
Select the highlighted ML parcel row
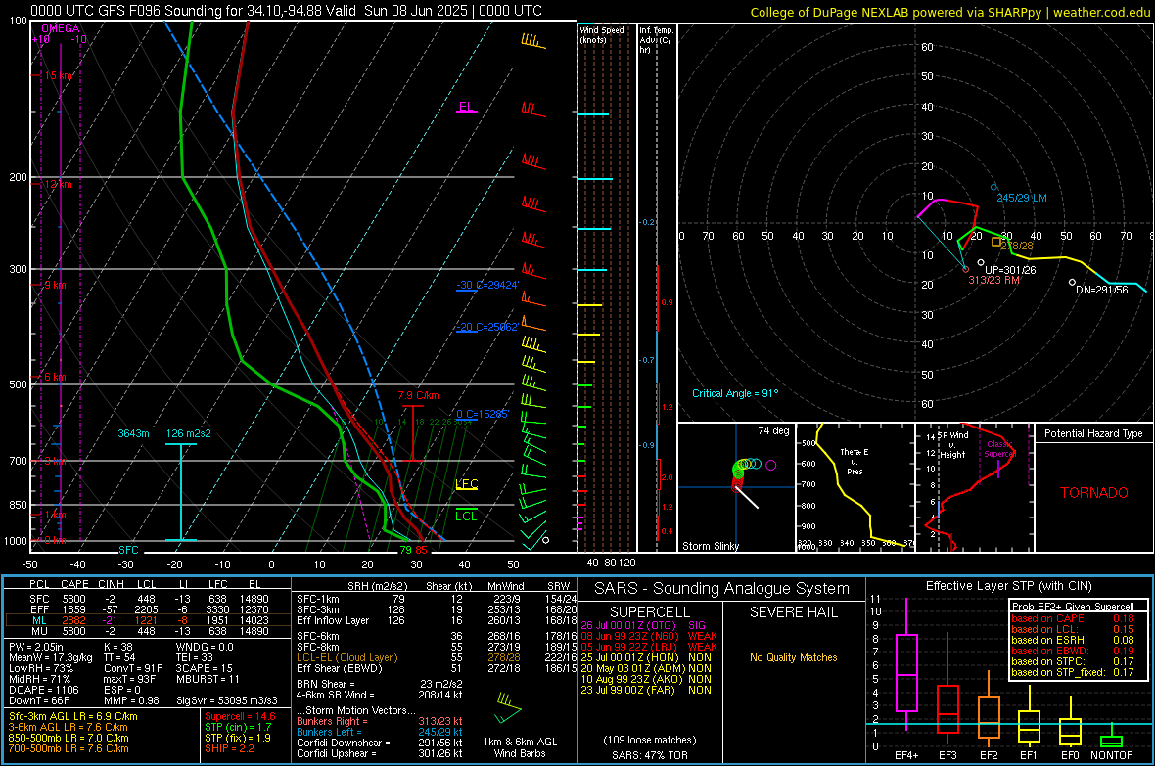(x=148, y=620)
